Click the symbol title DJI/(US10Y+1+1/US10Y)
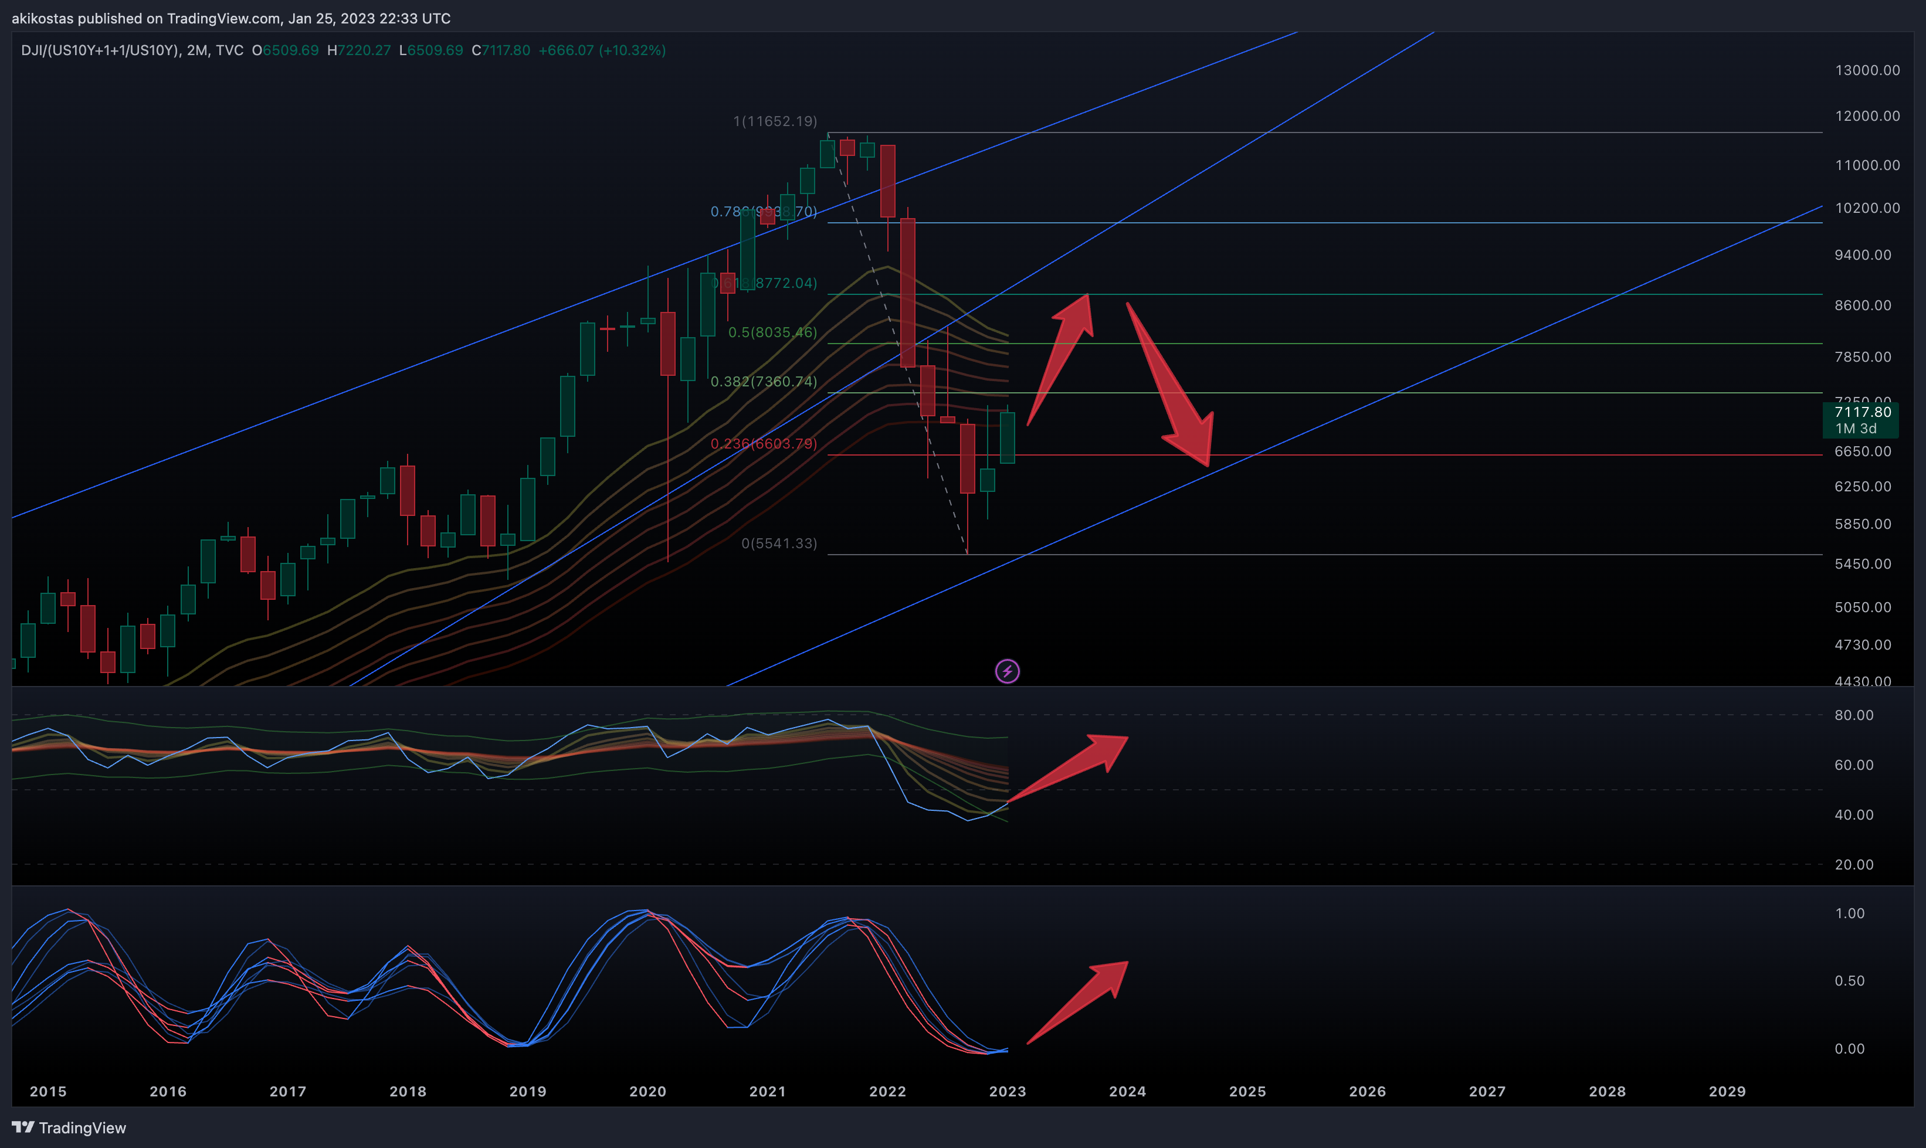Image resolution: width=1926 pixels, height=1148 pixels. [x=100, y=50]
